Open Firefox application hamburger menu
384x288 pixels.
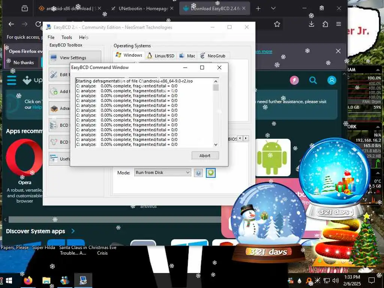(x=339, y=24)
